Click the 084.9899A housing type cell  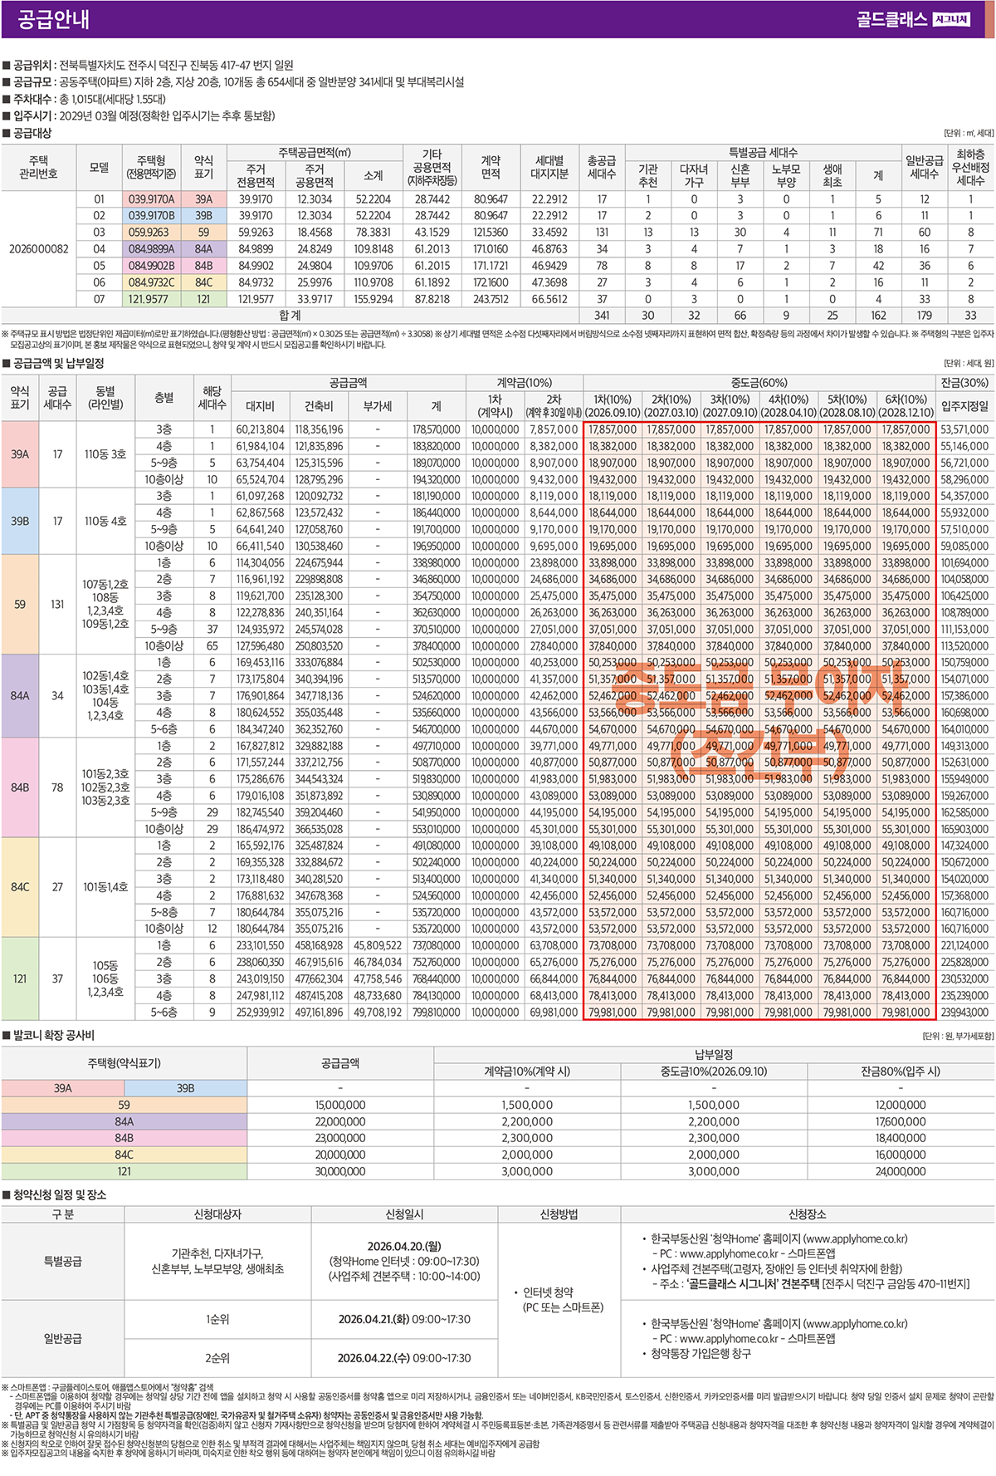click(151, 249)
